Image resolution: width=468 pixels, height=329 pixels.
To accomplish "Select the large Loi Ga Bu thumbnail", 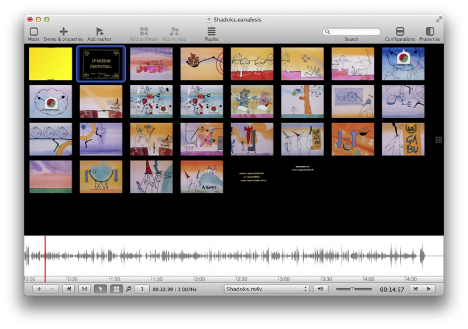I will [x=403, y=139].
